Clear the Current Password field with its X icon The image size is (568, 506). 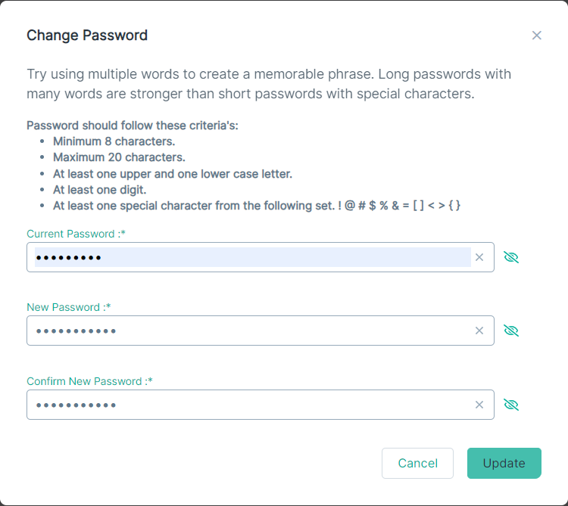point(479,257)
